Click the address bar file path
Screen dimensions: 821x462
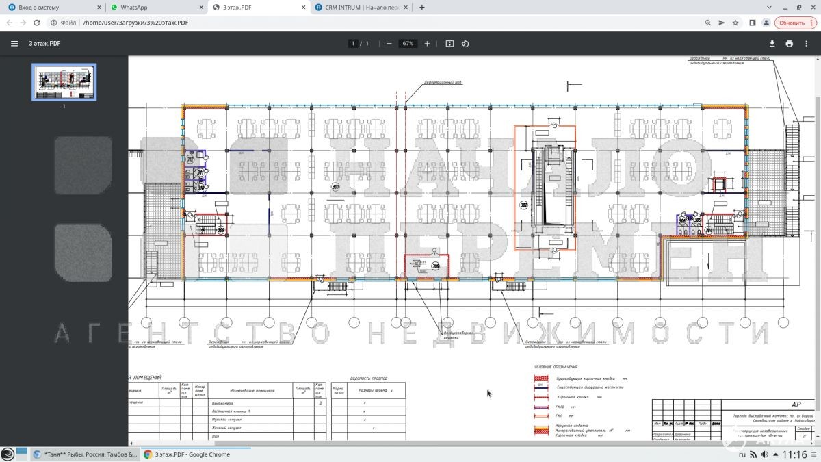[135, 23]
